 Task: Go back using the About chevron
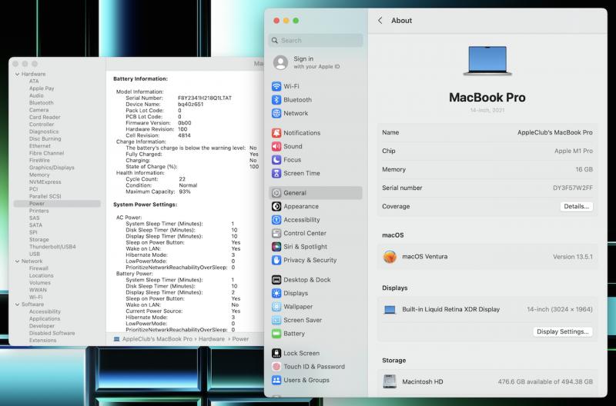click(380, 21)
